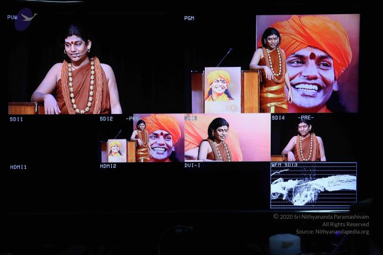Screen dimensions: 383x255
Task: Select the HDMI1 input label
Action: pyautogui.click(x=18, y=167)
